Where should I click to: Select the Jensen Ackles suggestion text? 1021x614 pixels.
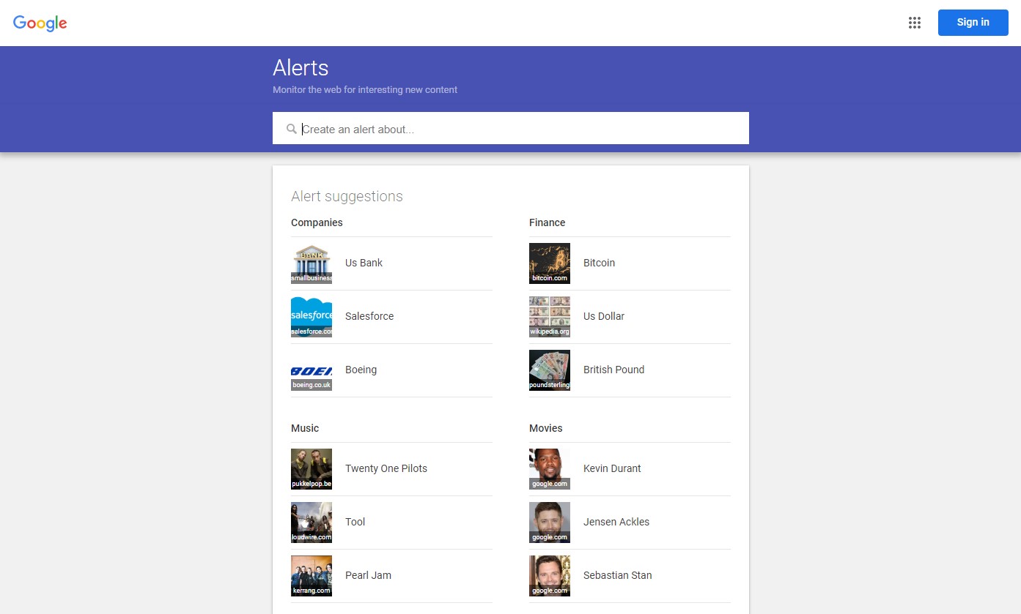[616, 522]
